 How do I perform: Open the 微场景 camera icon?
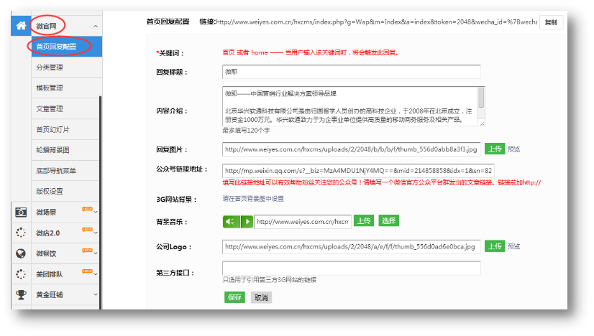tap(21, 213)
